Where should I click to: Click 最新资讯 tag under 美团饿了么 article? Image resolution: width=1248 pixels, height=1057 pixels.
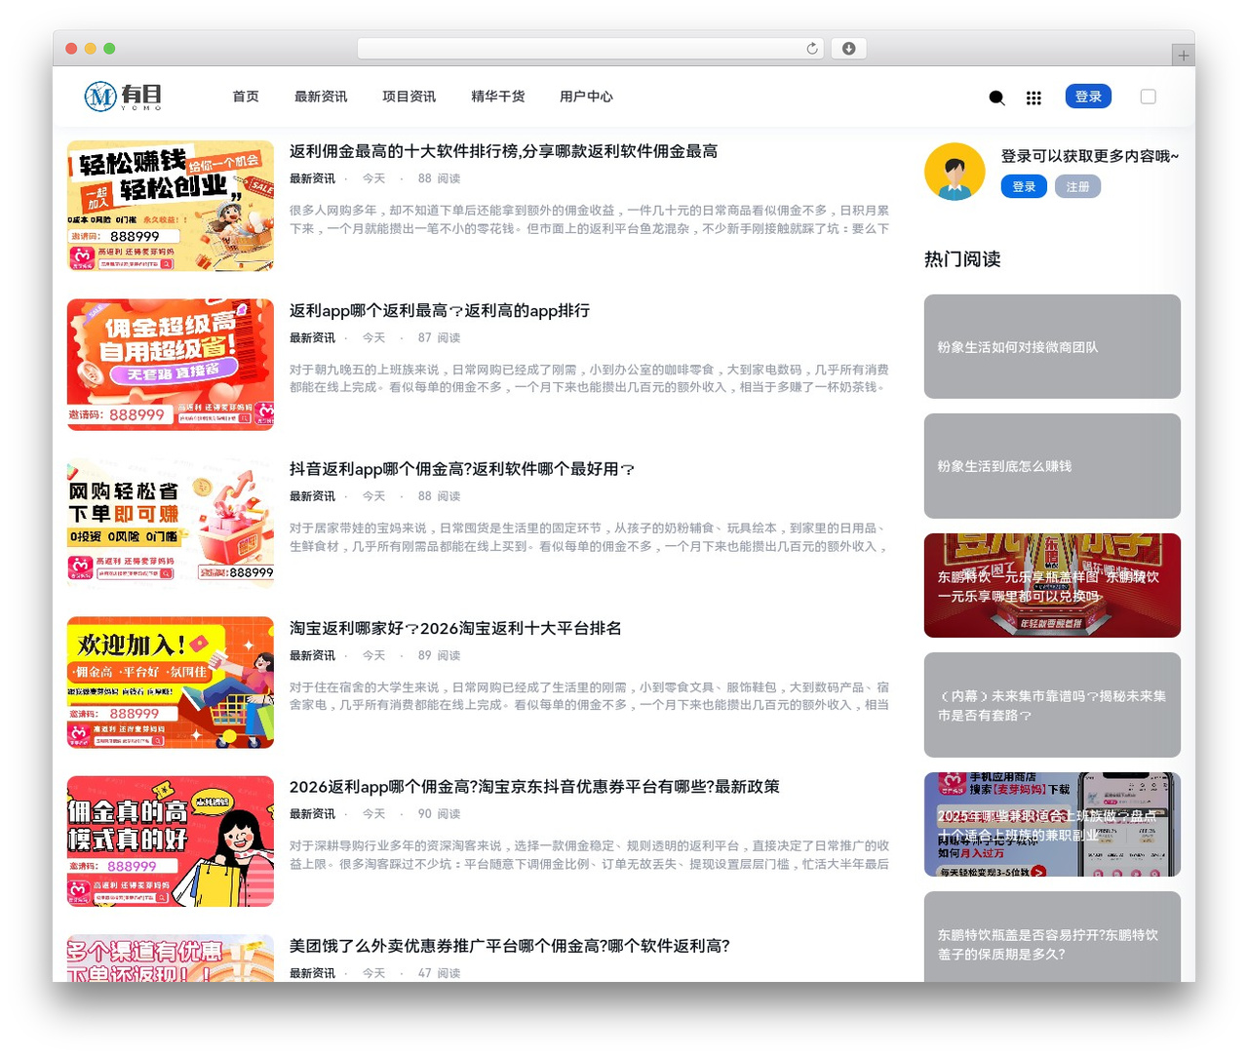click(312, 973)
